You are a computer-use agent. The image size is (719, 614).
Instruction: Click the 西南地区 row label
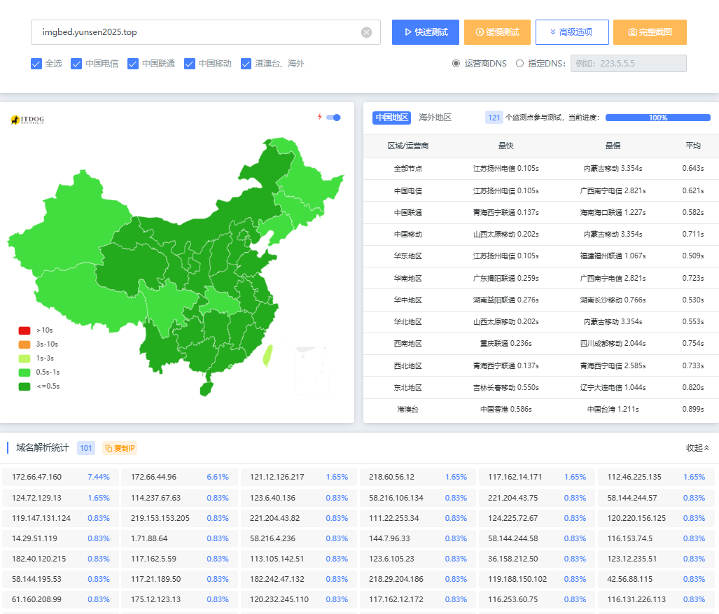point(407,344)
